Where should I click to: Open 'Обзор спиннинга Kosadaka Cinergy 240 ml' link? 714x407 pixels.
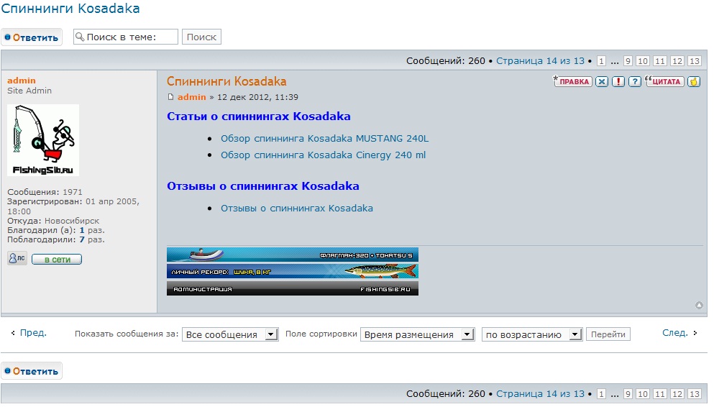tap(324, 155)
